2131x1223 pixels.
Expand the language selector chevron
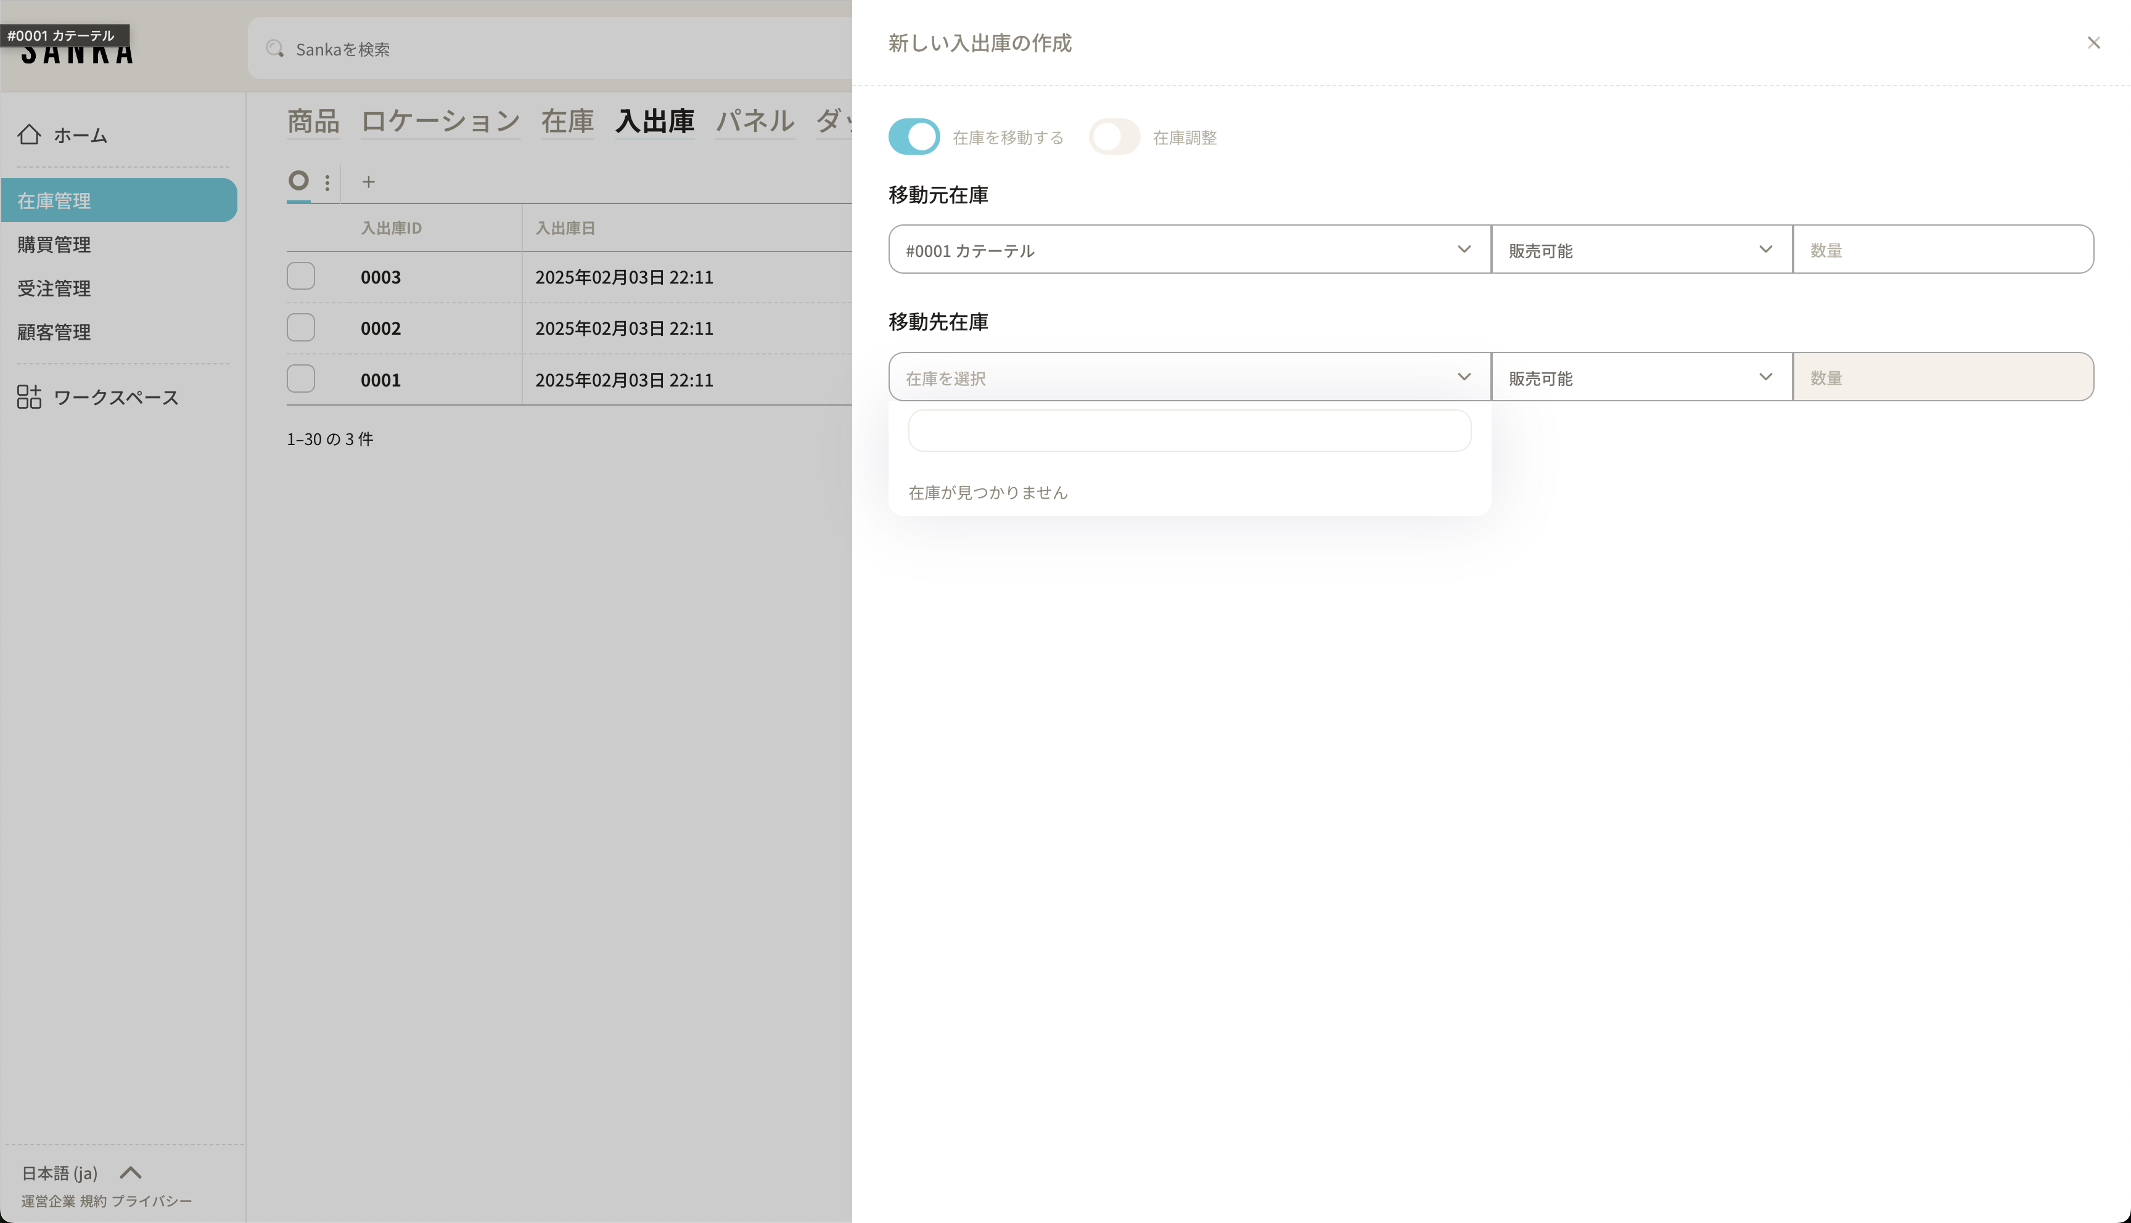pyautogui.click(x=131, y=1172)
